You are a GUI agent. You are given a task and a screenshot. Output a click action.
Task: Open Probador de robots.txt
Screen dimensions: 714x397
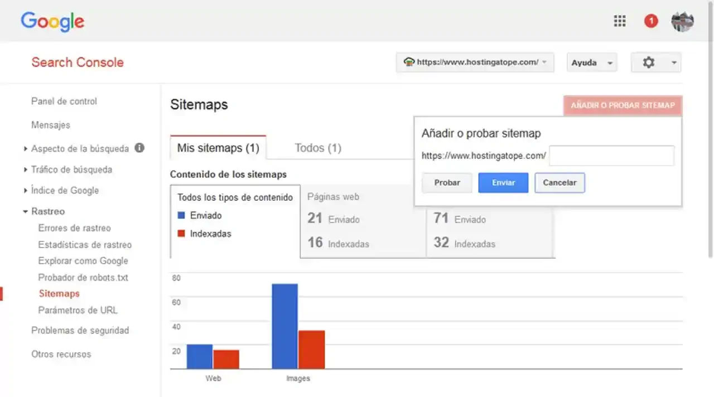[83, 278]
